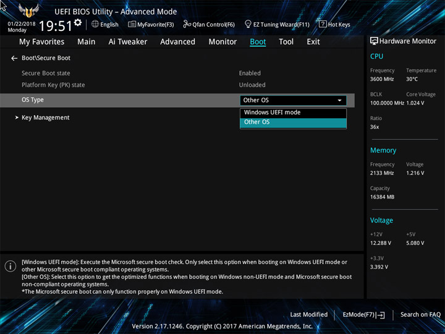Select the Boot tab
Image resolution: width=445 pixels, height=334 pixels.
(258, 42)
